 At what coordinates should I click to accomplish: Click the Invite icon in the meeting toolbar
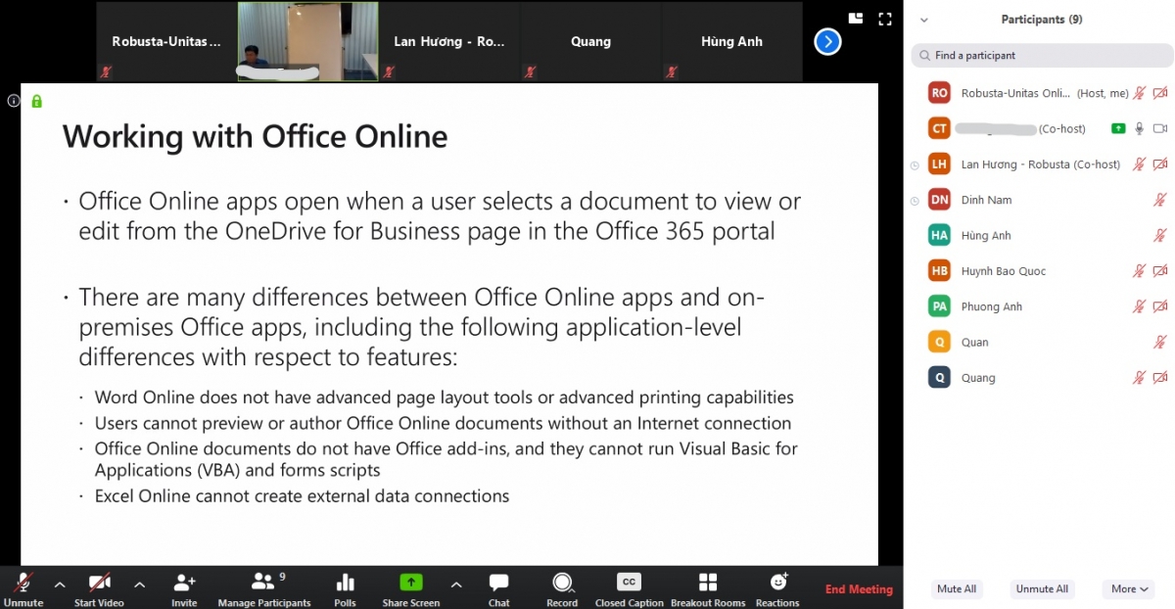pyautogui.click(x=184, y=583)
